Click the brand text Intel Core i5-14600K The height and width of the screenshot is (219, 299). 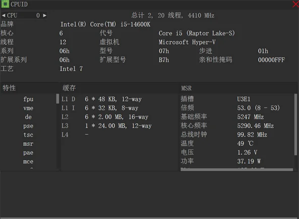(x=105, y=24)
